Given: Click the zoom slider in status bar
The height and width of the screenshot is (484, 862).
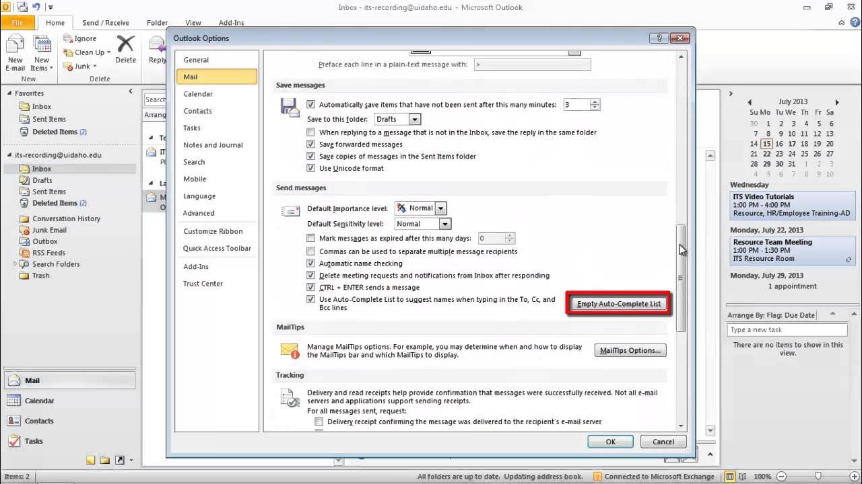Looking at the screenshot, I should tap(818, 477).
